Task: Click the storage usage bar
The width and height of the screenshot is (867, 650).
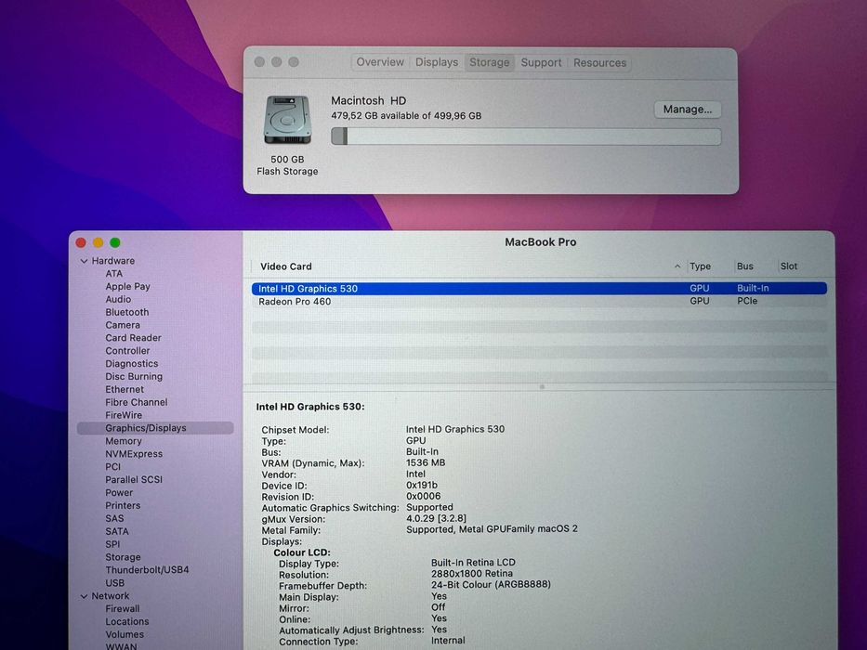Action: pyautogui.click(x=526, y=136)
